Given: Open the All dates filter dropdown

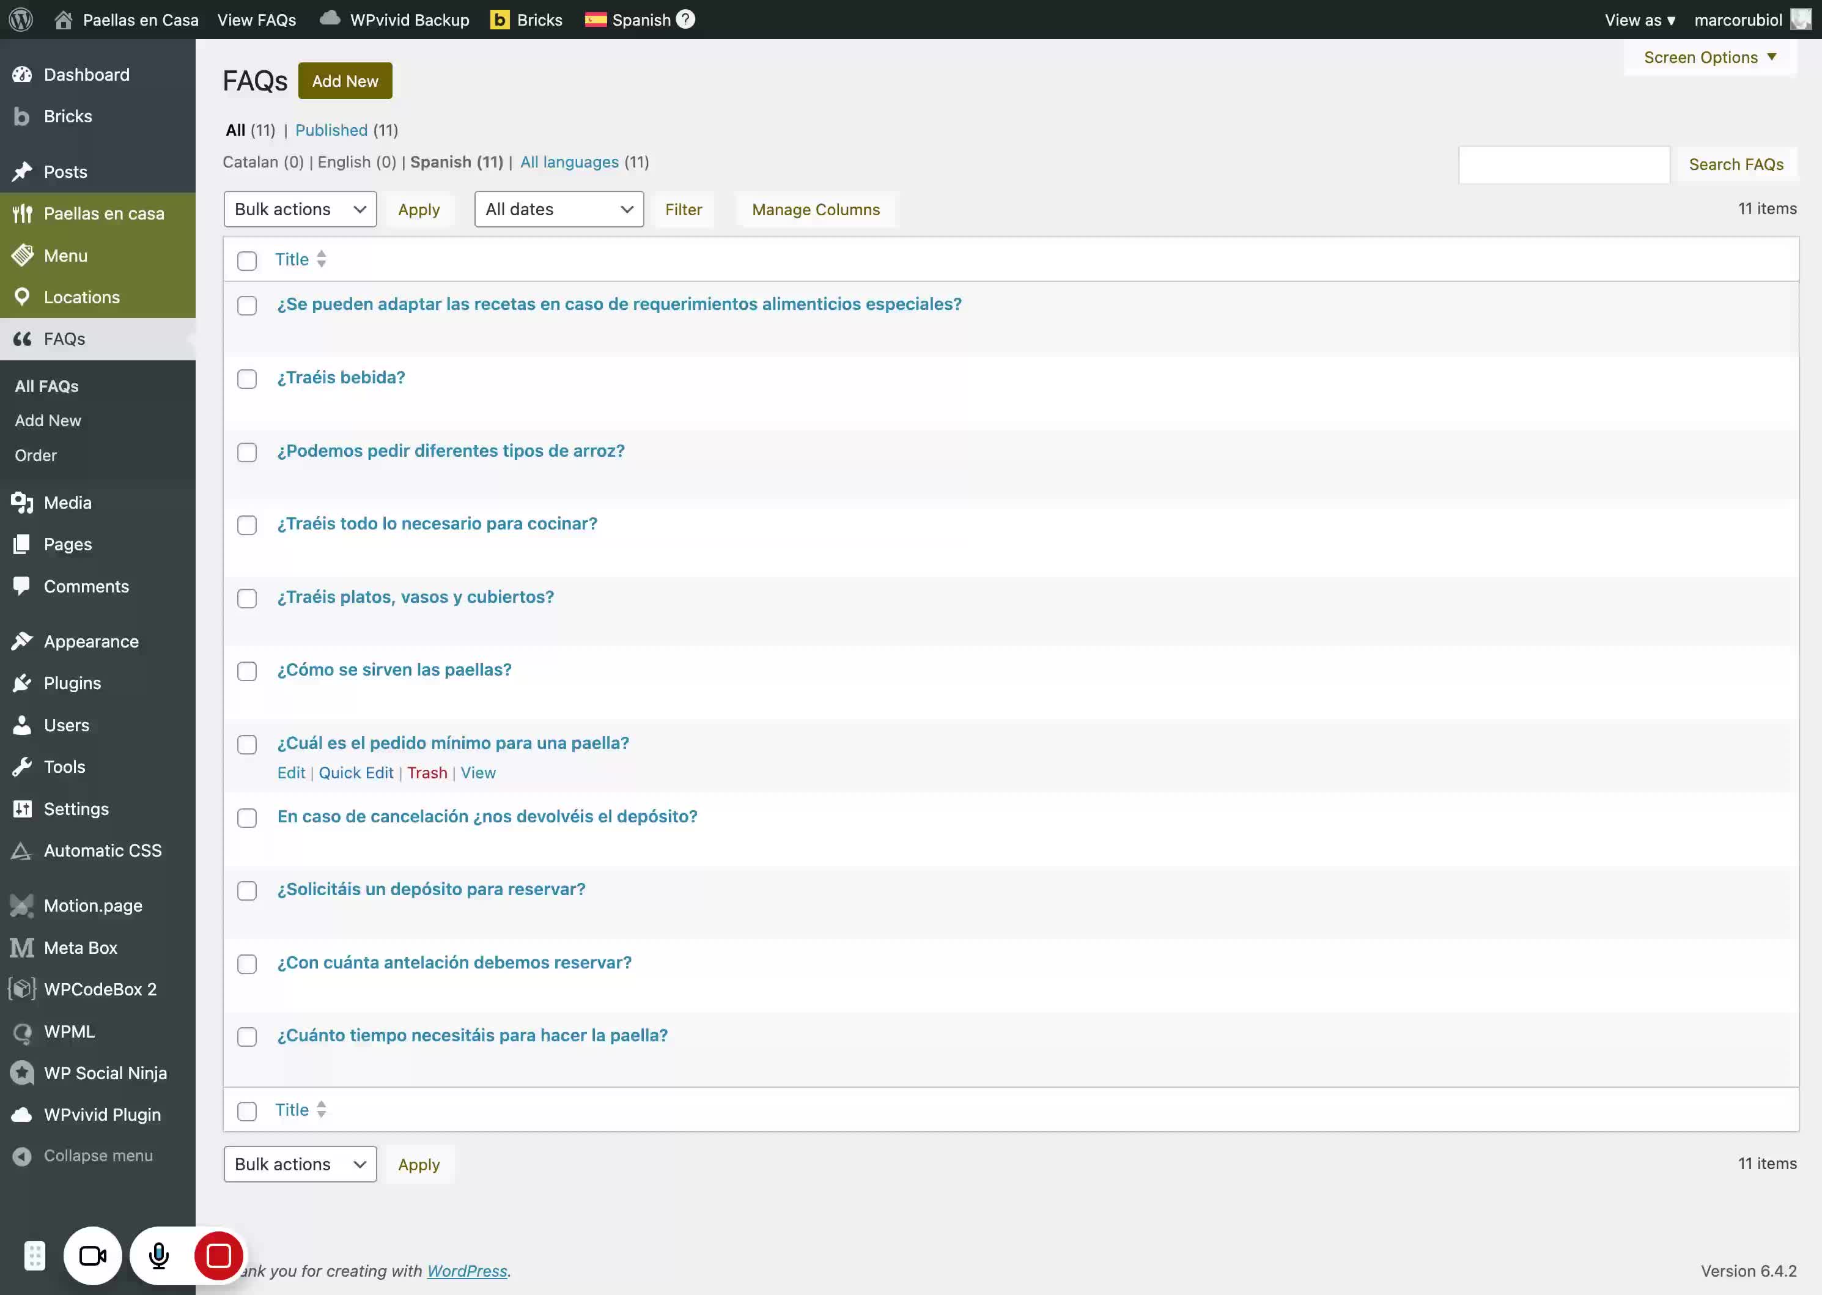Looking at the screenshot, I should pyautogui.click(x=558, y=209).
